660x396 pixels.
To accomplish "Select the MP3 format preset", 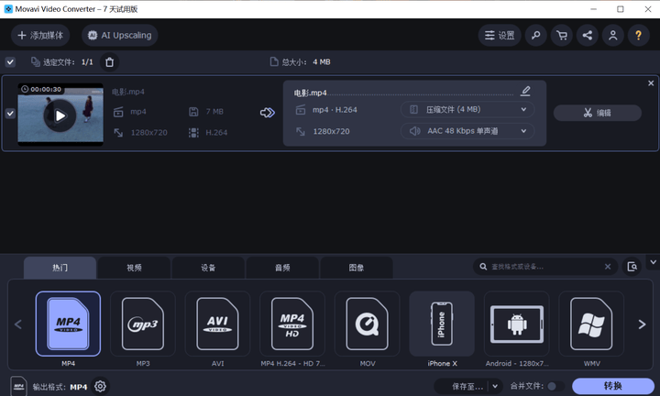I will tap(143, 324).
